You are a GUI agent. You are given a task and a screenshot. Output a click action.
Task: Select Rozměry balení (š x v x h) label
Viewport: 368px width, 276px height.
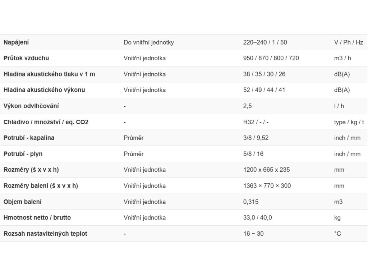point(41,186)
